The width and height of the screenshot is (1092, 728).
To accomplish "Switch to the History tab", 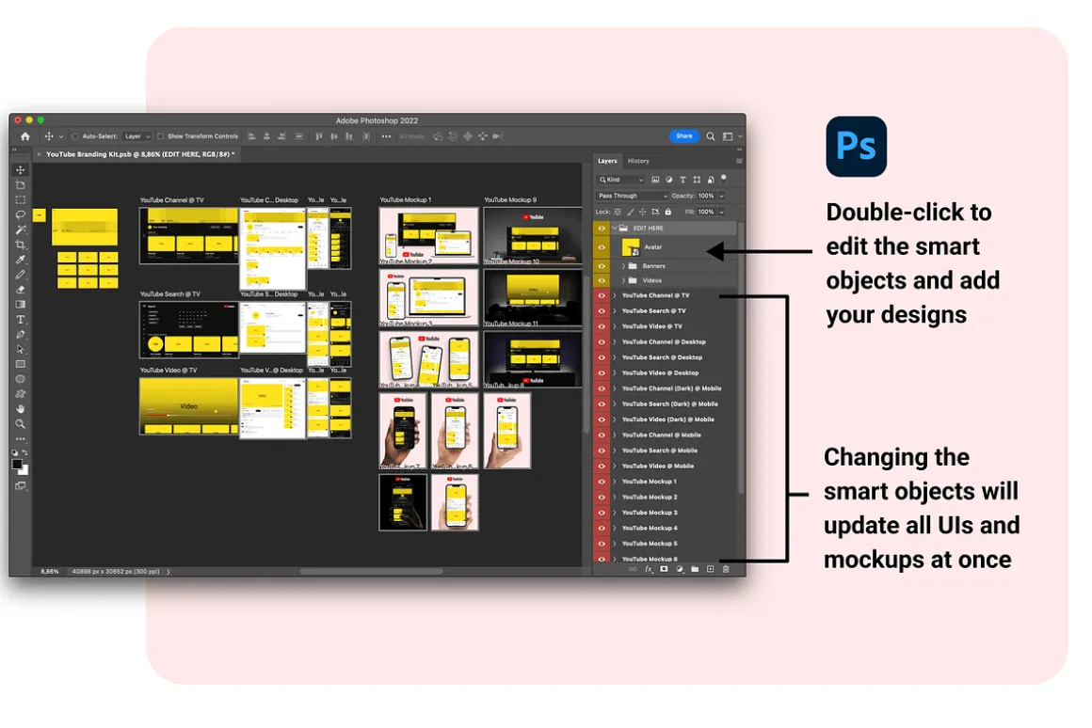I will tap(638, 161).
